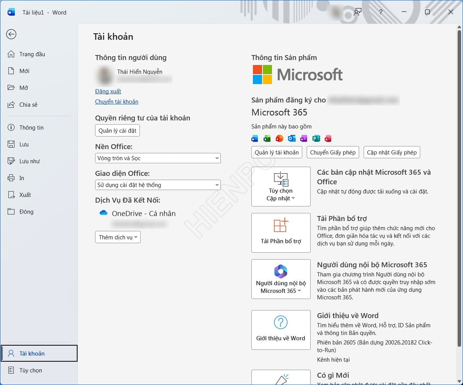463x385 pixels.
Task: Go back using the back arrow icon
Action: click(x=11, y=34)
